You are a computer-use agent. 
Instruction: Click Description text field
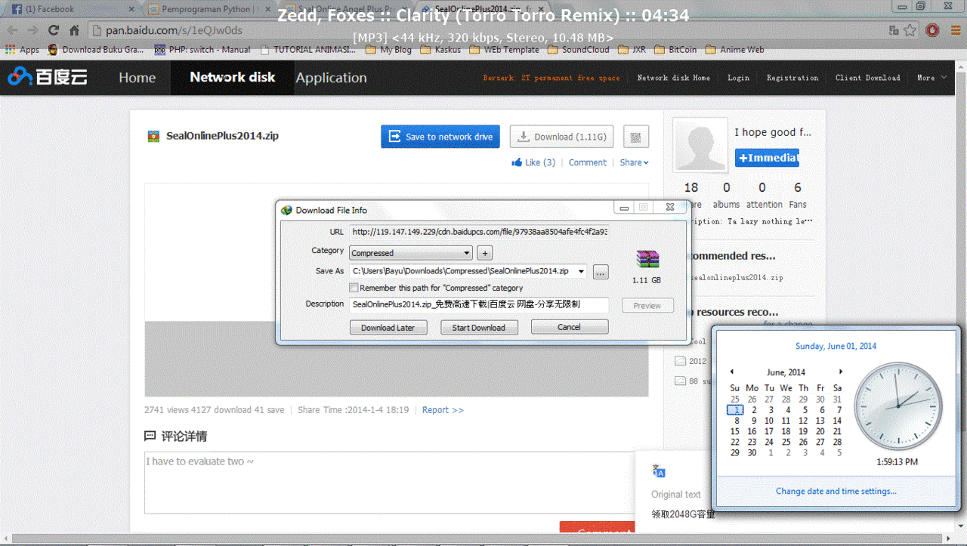coord(479,304)
